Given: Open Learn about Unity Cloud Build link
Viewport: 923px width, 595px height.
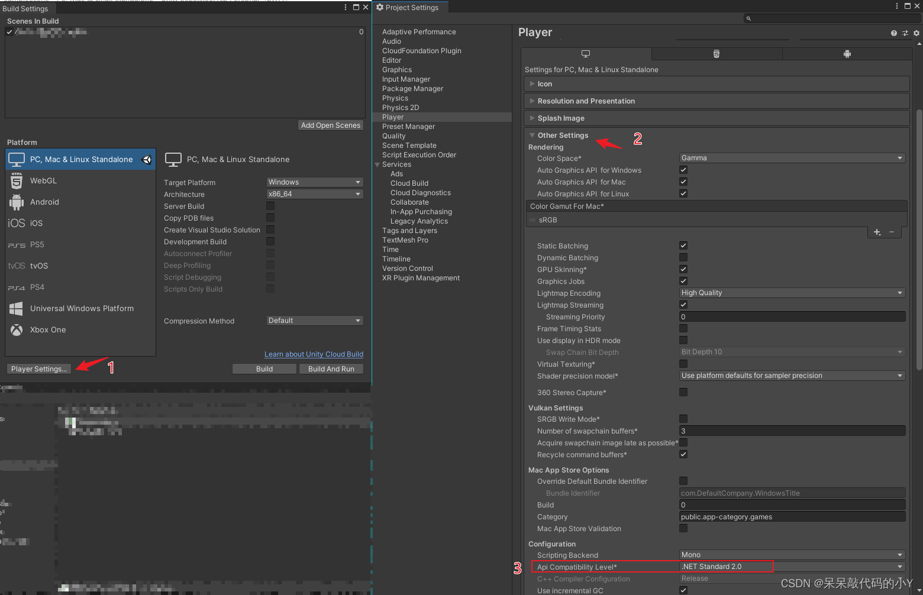Looking at the screenshot, I should point(314,354).
